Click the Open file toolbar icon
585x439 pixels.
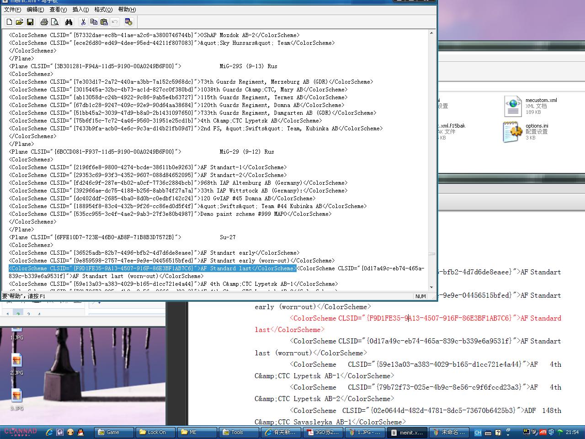(x=20, y=21)
